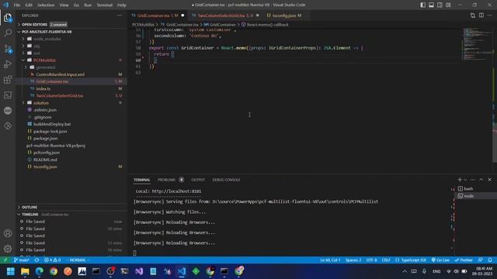This screenshot has height=279, width=497.
Task: Split the editor to the right
Action: pyautogui.click(x=481, y=15)
